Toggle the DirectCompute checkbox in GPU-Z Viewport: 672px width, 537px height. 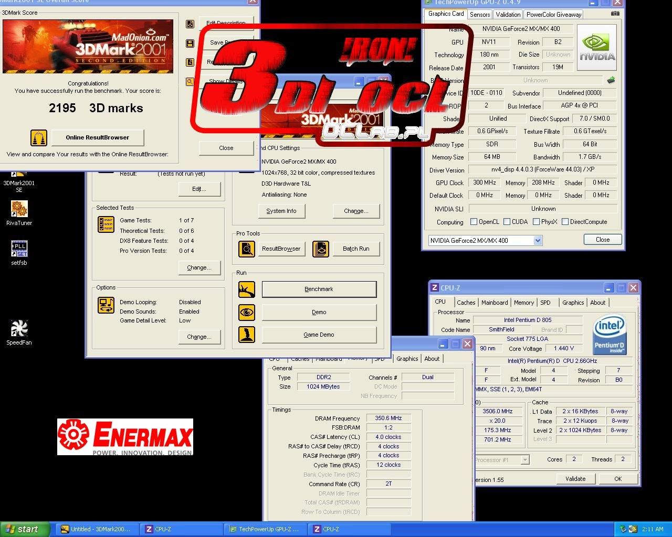(x=565, y=222)
